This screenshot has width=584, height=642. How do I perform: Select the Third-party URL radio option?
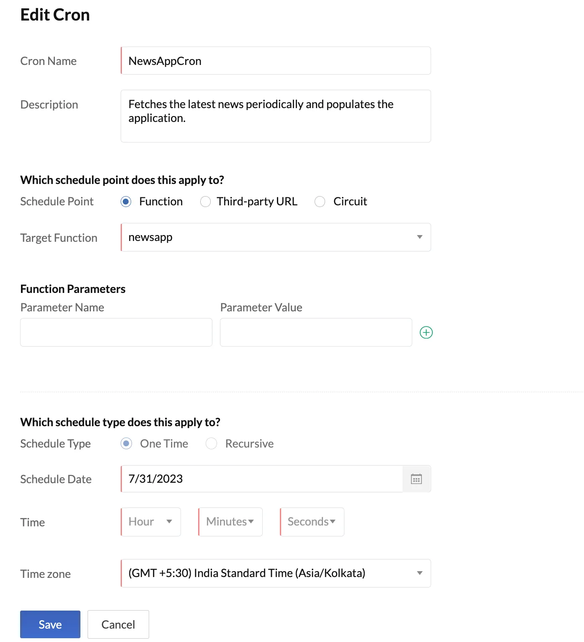click(205, 202)
